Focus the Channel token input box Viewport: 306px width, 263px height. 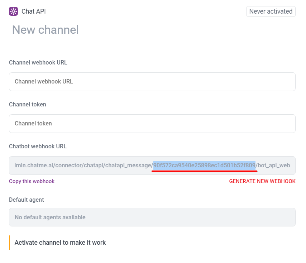(152, 124)
